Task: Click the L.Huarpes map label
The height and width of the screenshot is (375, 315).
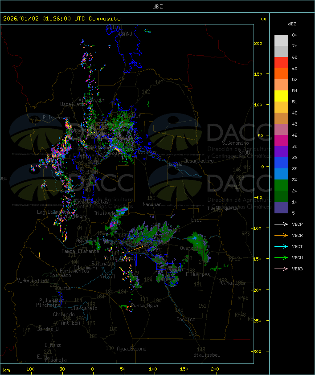Action: pos(198,274)
